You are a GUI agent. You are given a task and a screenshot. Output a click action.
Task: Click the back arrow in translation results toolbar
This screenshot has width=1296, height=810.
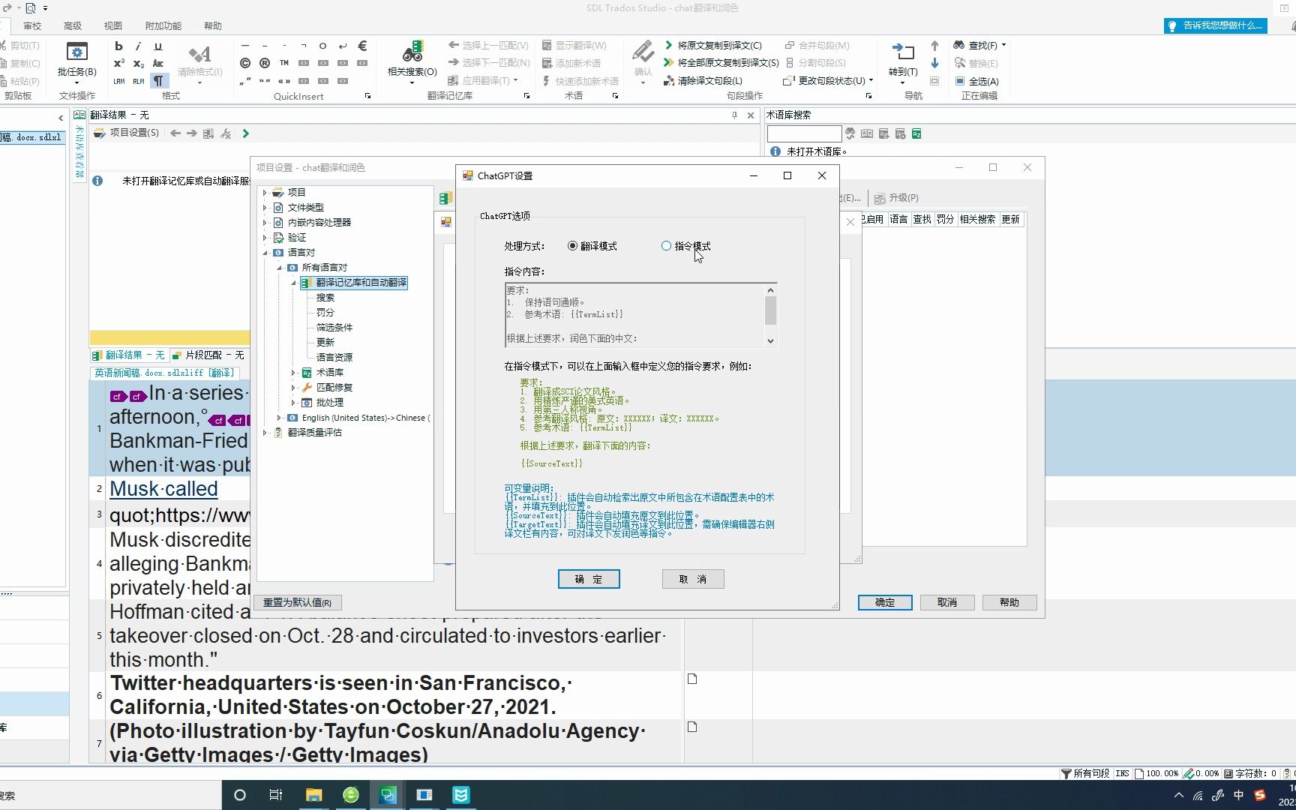(x=175, y=133)
